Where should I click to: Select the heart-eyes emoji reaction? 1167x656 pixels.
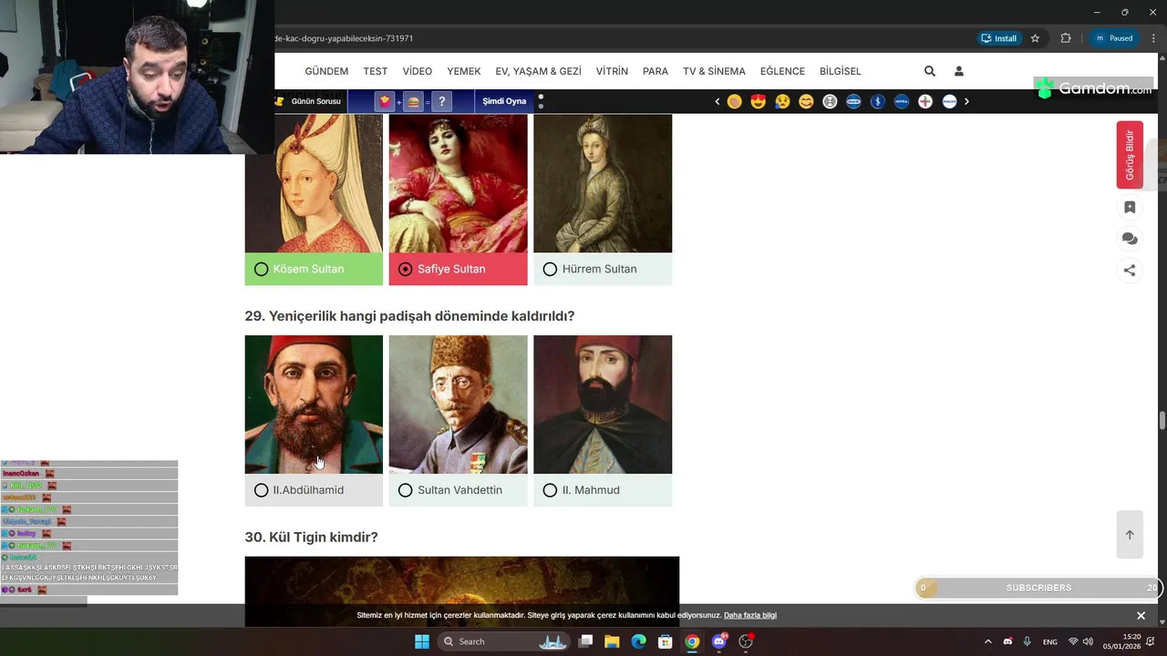tap(759, 101)
